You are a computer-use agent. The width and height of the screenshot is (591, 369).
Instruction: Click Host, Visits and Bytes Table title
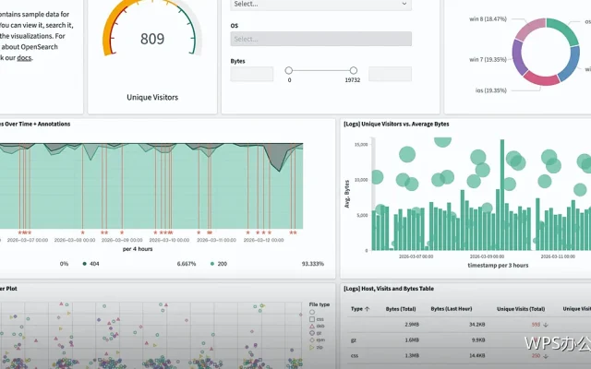point(389,289)
